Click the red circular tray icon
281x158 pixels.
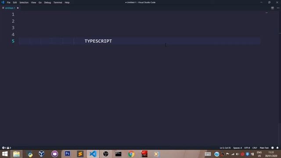pyautogui.click(x=242, y=154)
